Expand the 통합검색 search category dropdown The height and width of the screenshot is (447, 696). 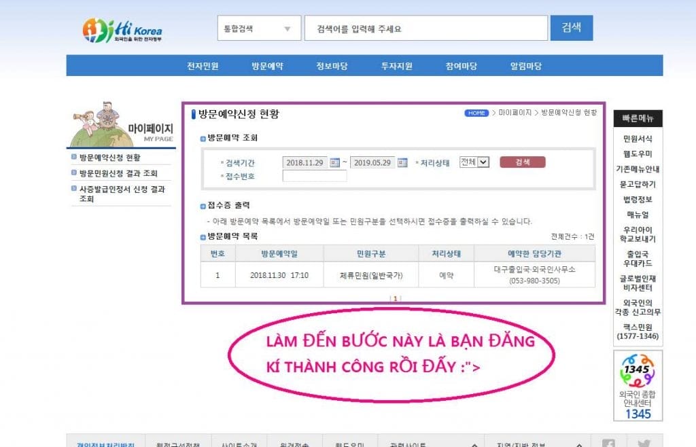coord(258,29)
